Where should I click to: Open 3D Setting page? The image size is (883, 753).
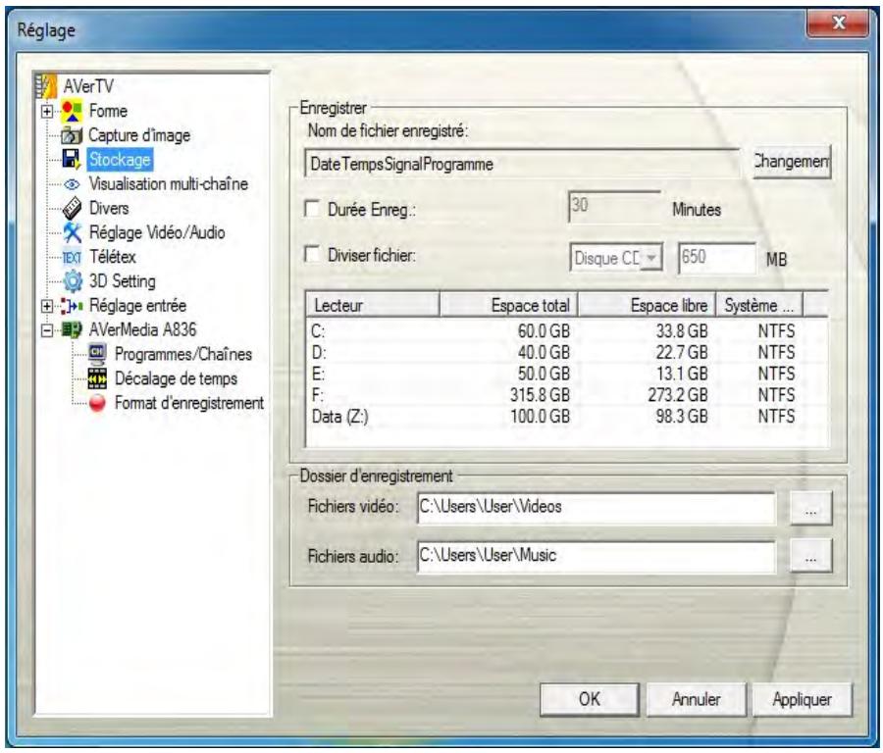(123, 281)
